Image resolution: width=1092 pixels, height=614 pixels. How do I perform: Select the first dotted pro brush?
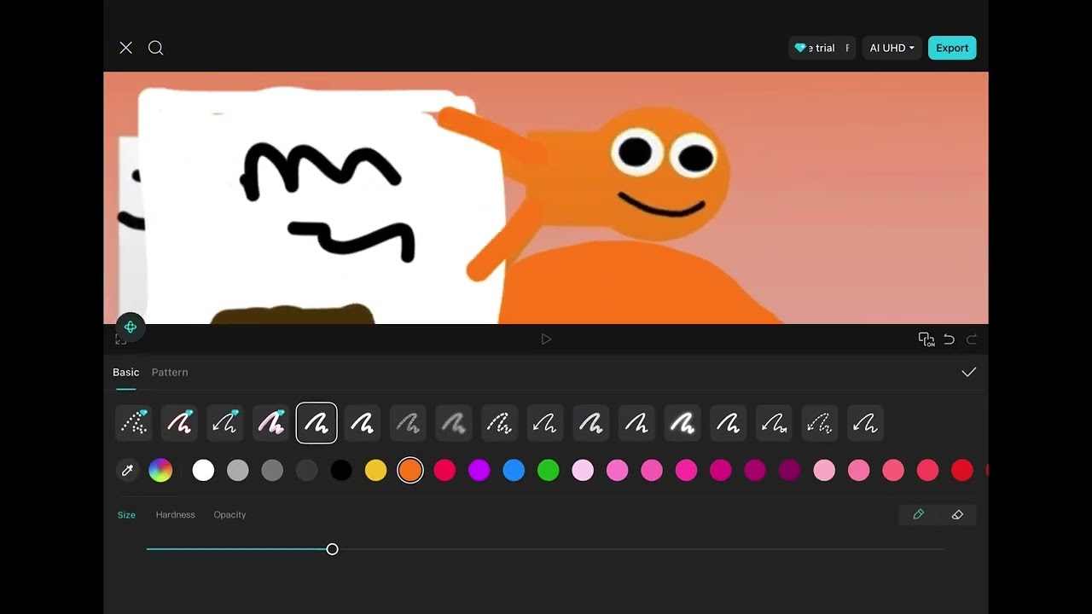pyautogui.click(x=133, y=423)
